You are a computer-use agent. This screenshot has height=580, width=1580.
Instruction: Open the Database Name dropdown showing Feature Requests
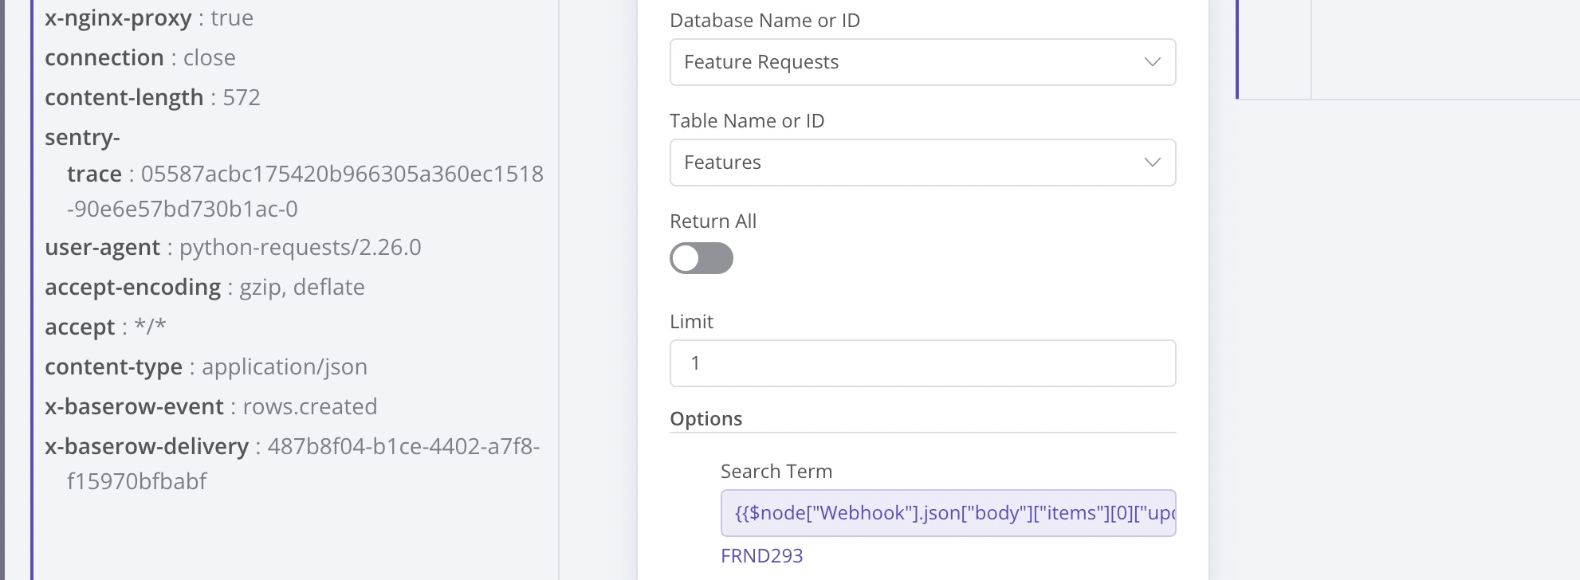point(909,62)
